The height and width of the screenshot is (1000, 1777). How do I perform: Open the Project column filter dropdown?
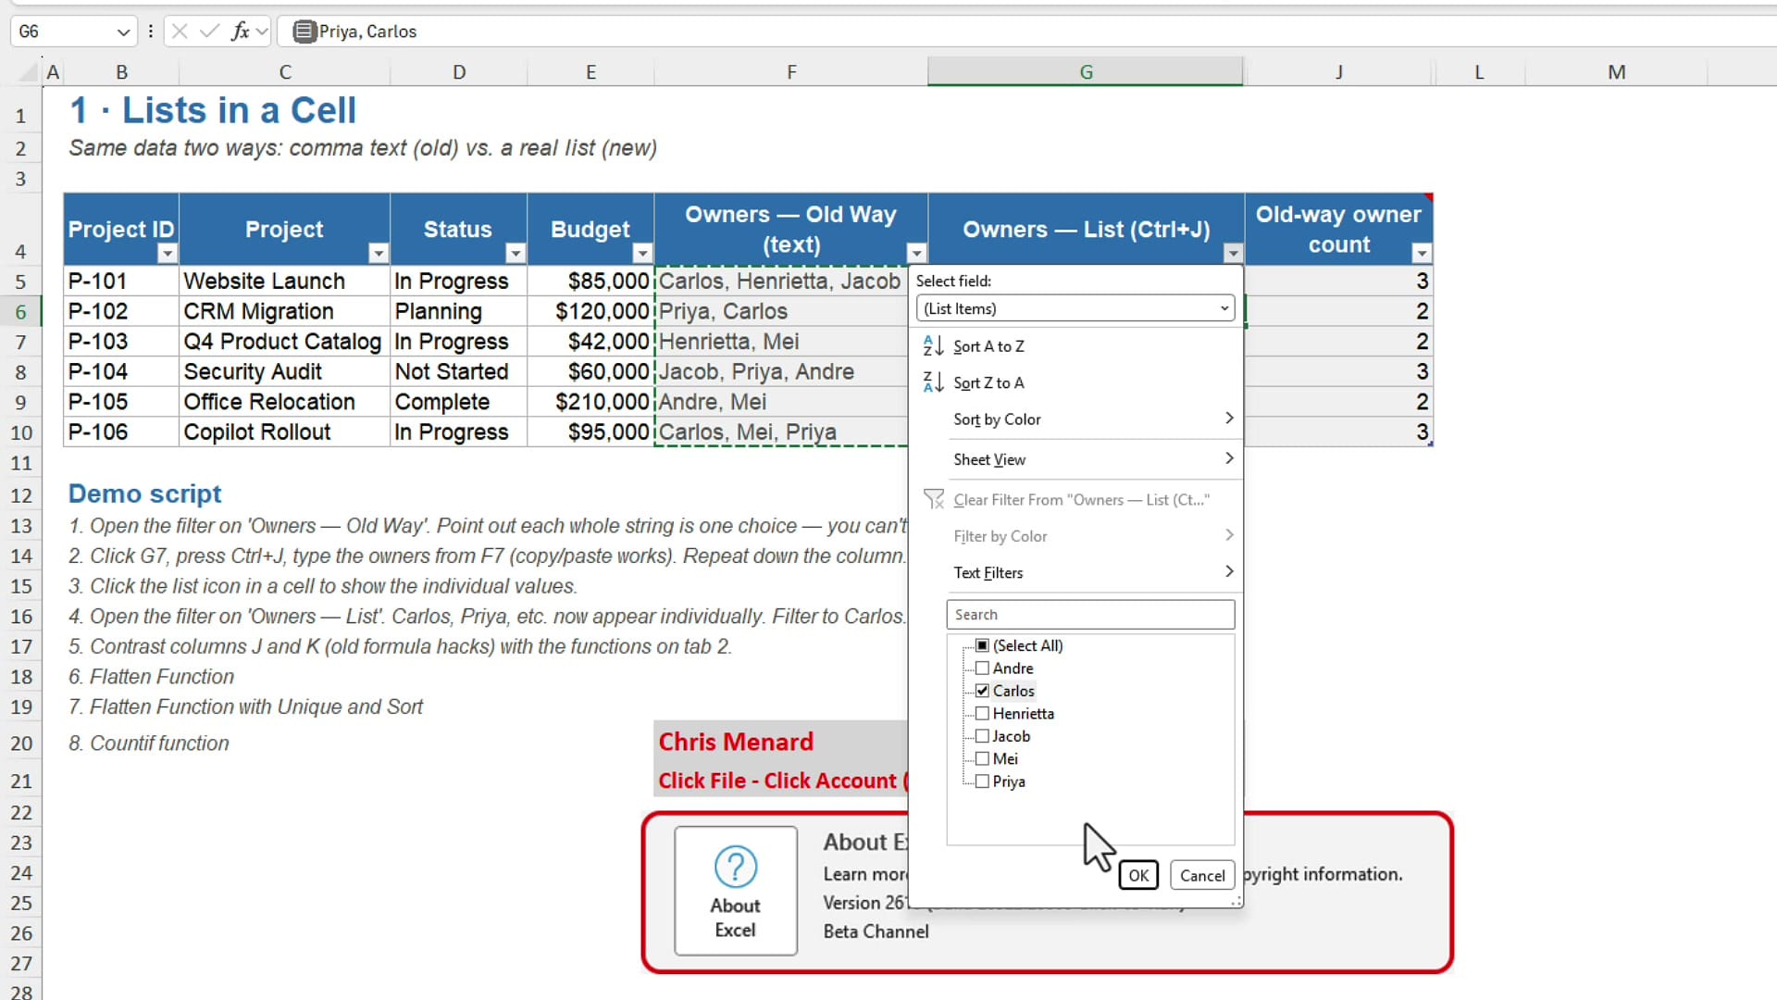click(x=379, y=253)
